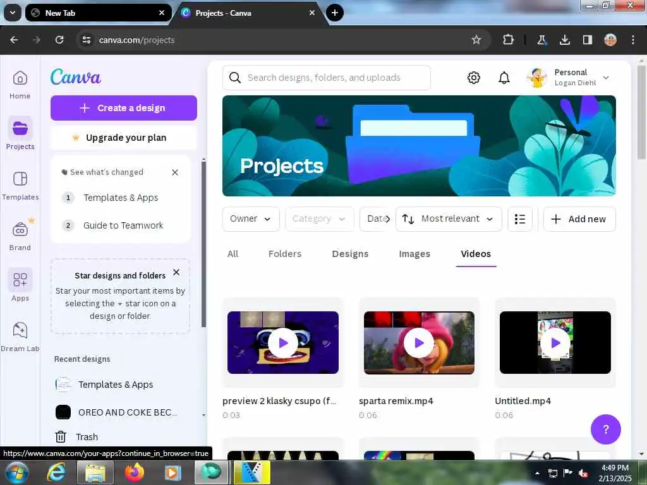Expand the Owner filter dropdown

(x=250, y=219)
